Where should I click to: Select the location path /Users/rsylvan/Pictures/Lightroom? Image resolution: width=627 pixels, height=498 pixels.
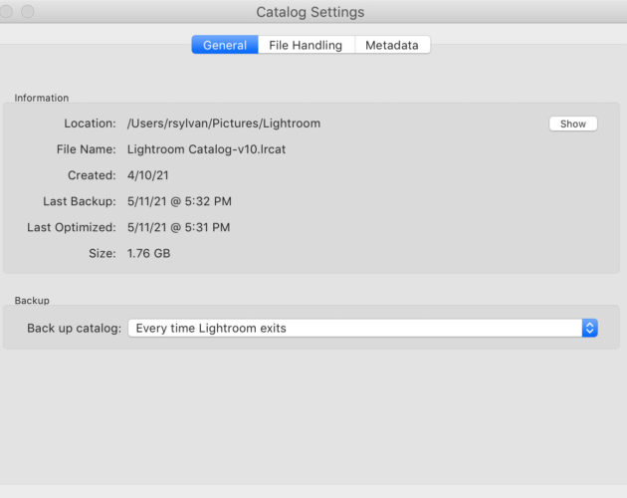tap(224, 124)
